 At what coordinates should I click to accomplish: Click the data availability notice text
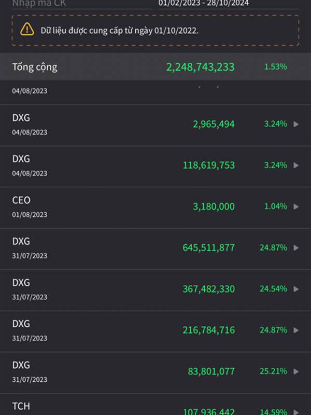[119, 31]
